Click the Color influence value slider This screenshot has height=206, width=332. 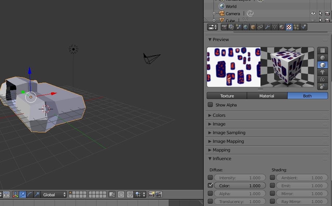click(240, 186)
